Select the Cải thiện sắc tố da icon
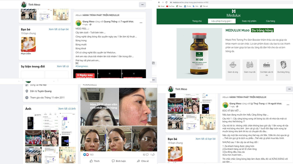Image resolution: width=293 pixels, height=164 pixels. coord(266,70)
